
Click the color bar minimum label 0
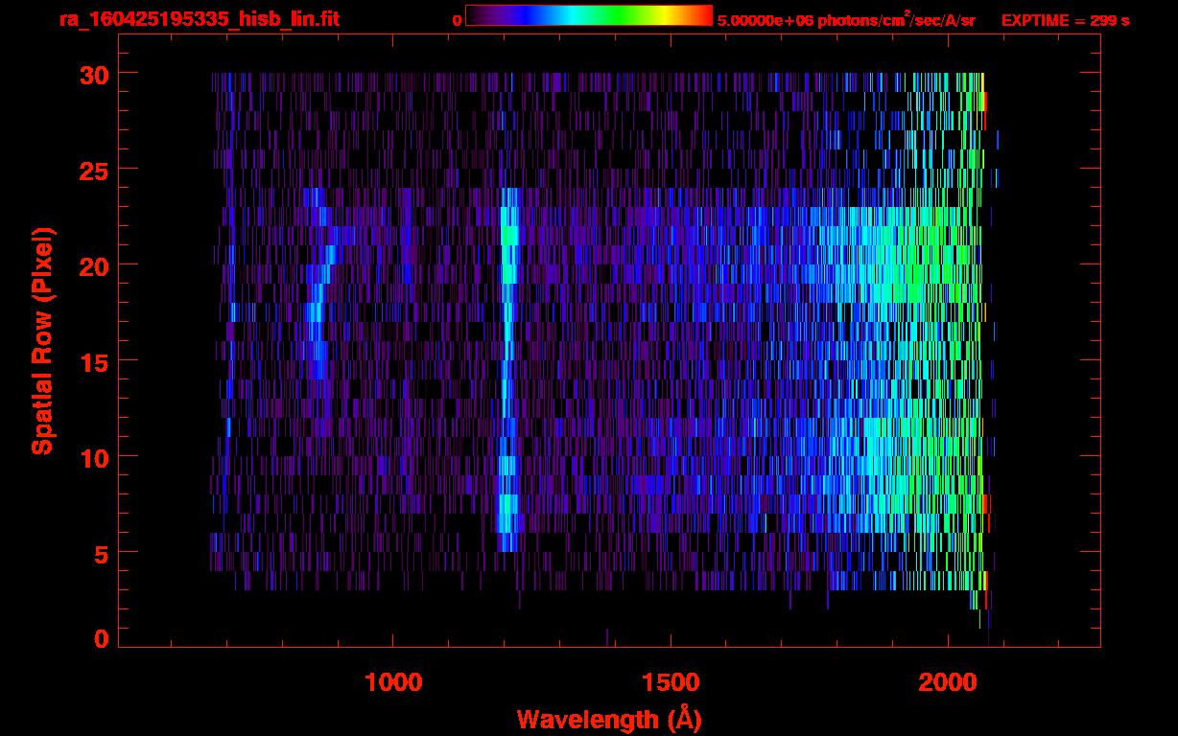coord(457,20)
